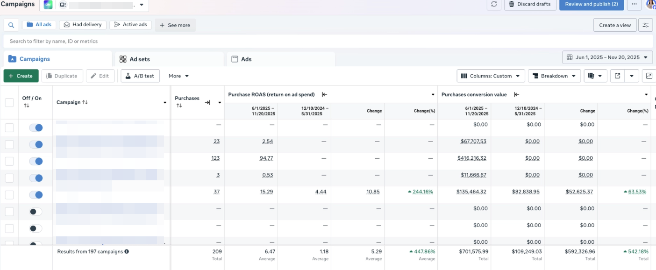Enable the campaign toggle in the sixth row
The image size is (656, 270).
[x=35, y=212]
